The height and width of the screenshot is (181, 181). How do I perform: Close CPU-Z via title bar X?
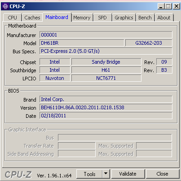[177, 6]
